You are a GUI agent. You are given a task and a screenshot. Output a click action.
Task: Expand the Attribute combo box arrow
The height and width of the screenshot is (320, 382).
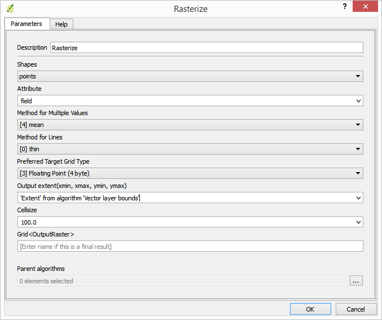[x=358, y=101]
